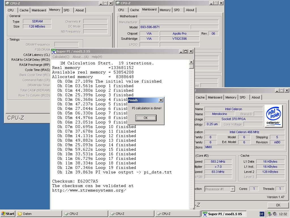Click the Loop 19 finished line

click(x=97, y=167)
